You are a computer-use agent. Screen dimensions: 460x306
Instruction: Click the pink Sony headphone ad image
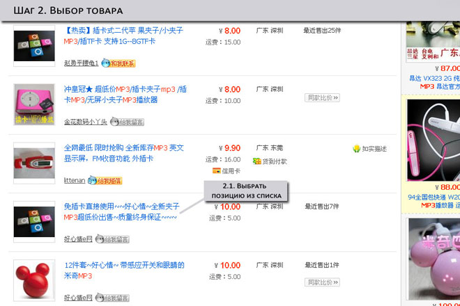click(x=434, y=140)
